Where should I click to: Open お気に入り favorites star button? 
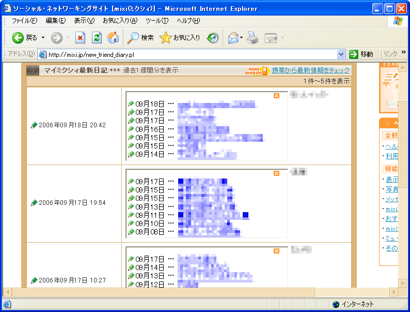[x=180, y=38]
